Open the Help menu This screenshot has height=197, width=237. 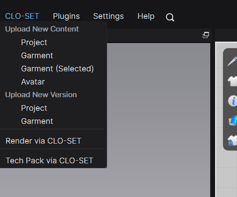(x=146, y=16)
